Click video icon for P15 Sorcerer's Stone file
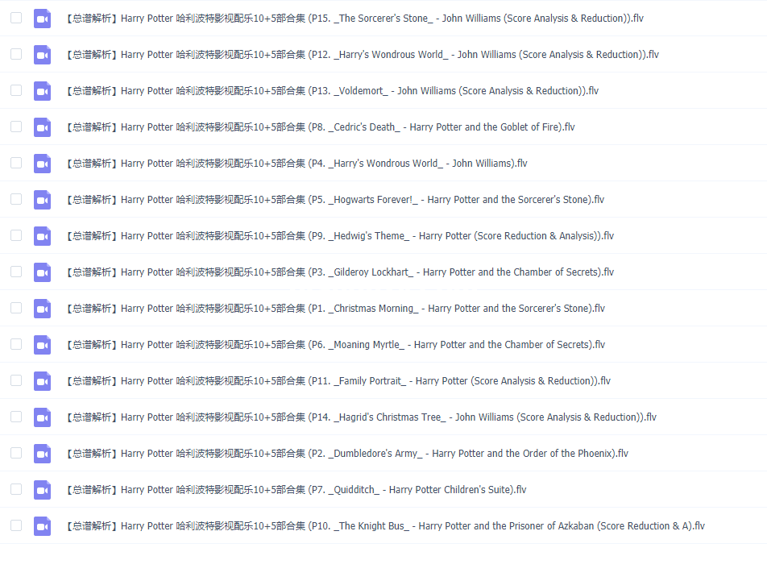This screenshot has width=767, height=581. coord(42,19)
